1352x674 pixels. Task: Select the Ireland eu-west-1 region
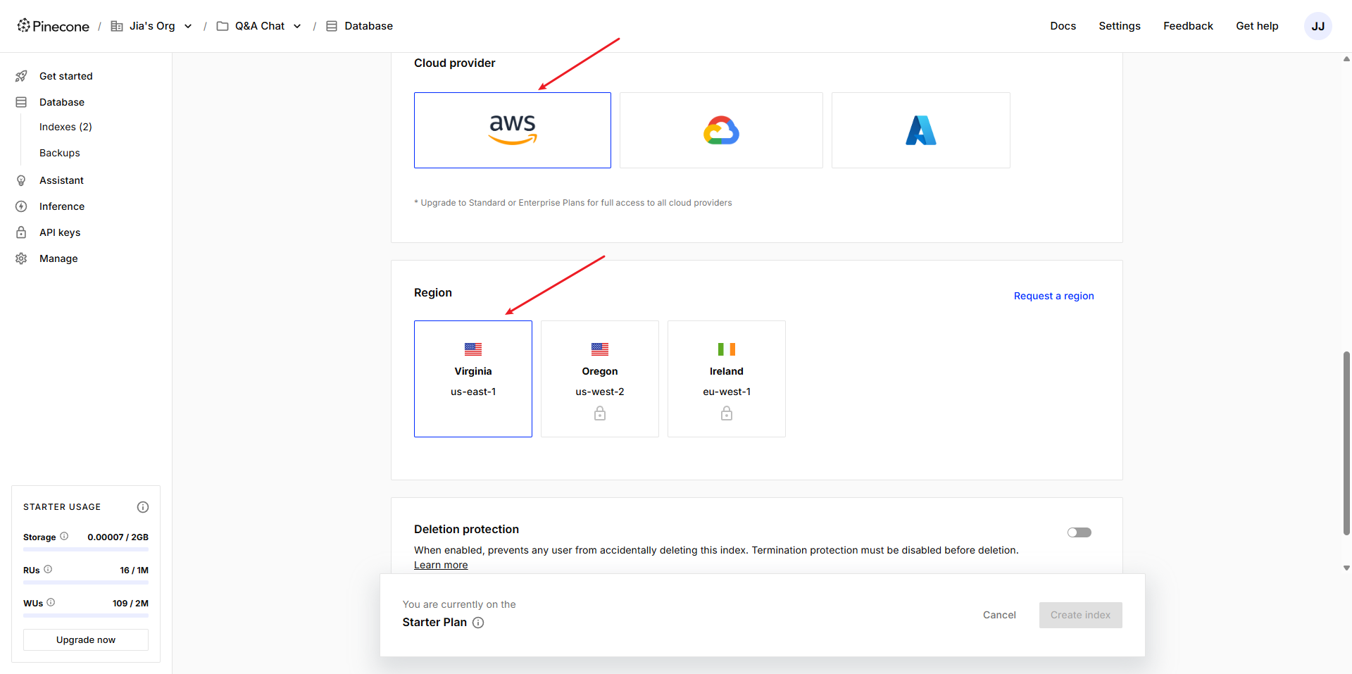click(727, 379)
